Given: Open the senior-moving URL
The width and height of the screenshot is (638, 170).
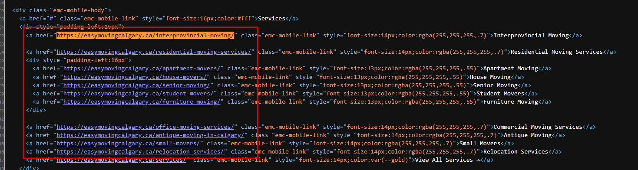Looking at the screenshot, I should 137,85.
